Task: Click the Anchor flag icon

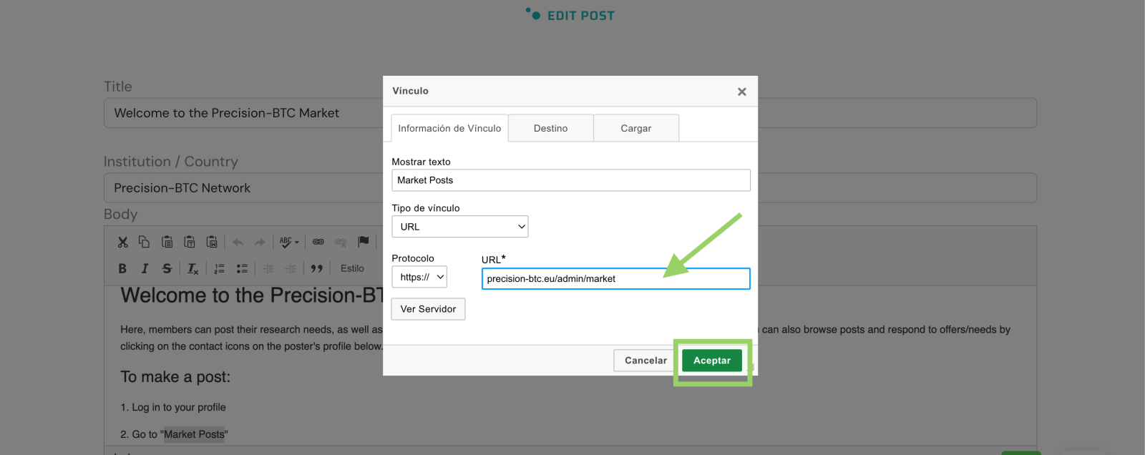Action: coord(364,242)
